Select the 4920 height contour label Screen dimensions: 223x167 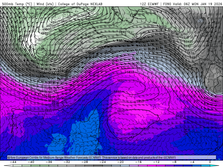tap(50, 26)
